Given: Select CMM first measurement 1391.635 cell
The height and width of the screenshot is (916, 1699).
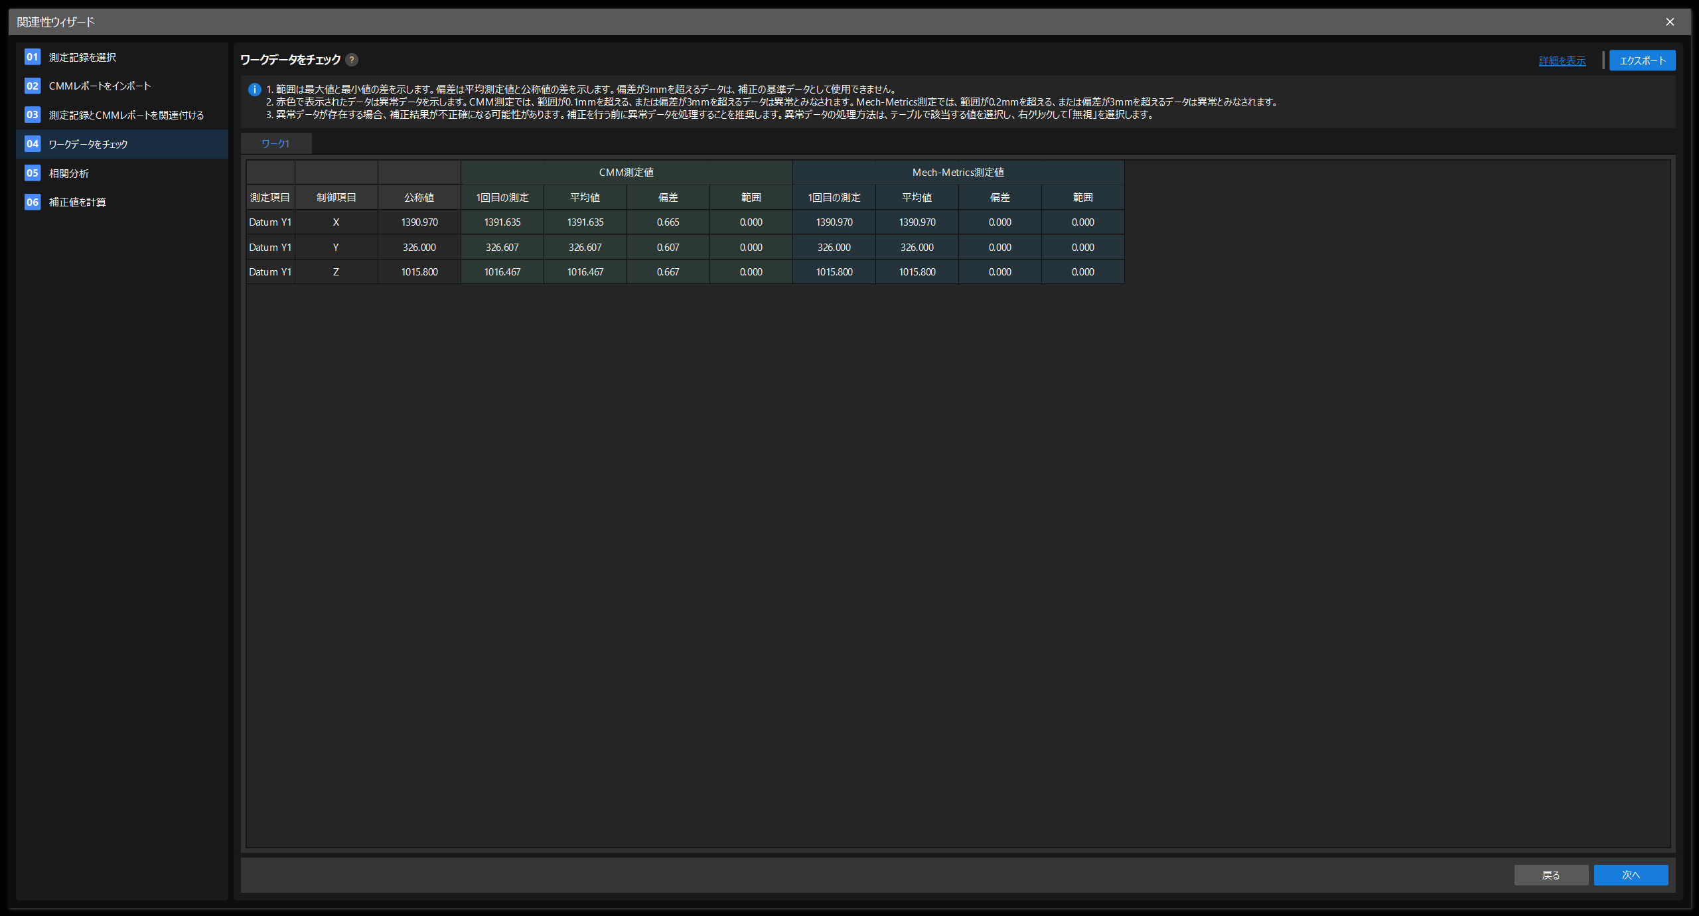Looking at the screenshot, I should point(502,222).
